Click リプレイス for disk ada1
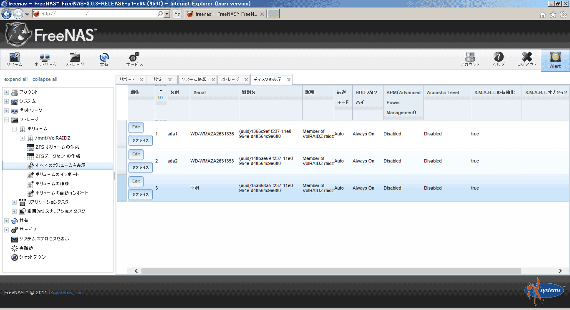This screenshot has height=310, width=570. point(141,140)
